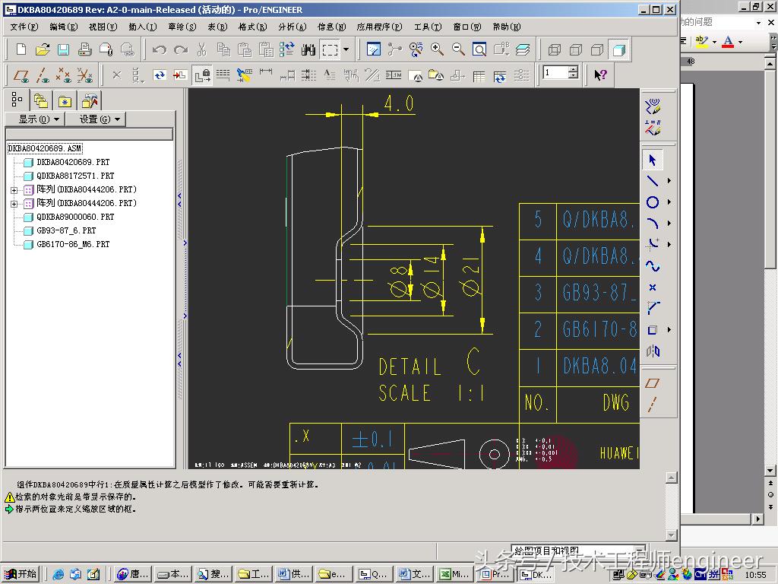The image size is (778, 584).
Task: Expand the upper 阵列 node in the tree
Action: pyautogui.click(x=14, y=189)
